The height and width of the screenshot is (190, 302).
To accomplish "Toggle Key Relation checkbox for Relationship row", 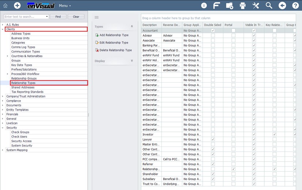I will pyautogui.click(x=275, y=169).
